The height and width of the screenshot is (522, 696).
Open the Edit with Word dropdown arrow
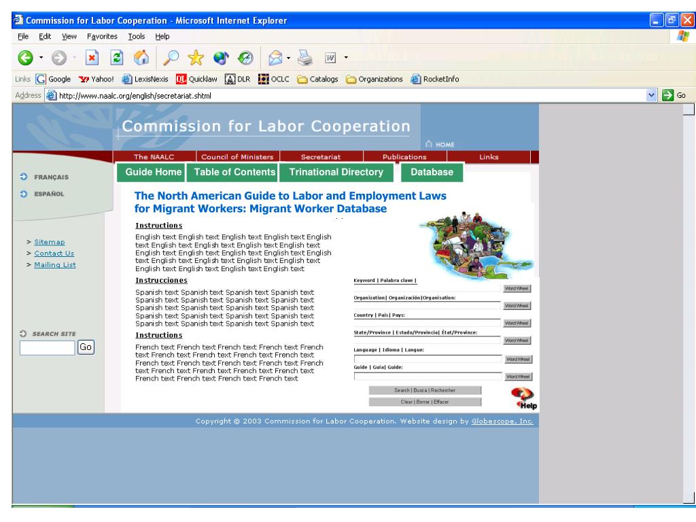click(346, 57)
